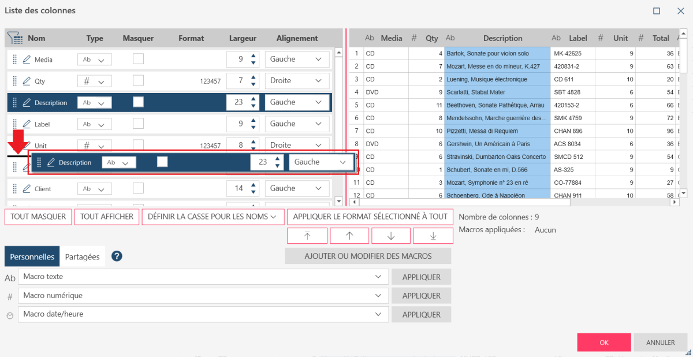
Task: Apply the Macro numérique with Appliquer
Action: [x=422, y=296]
